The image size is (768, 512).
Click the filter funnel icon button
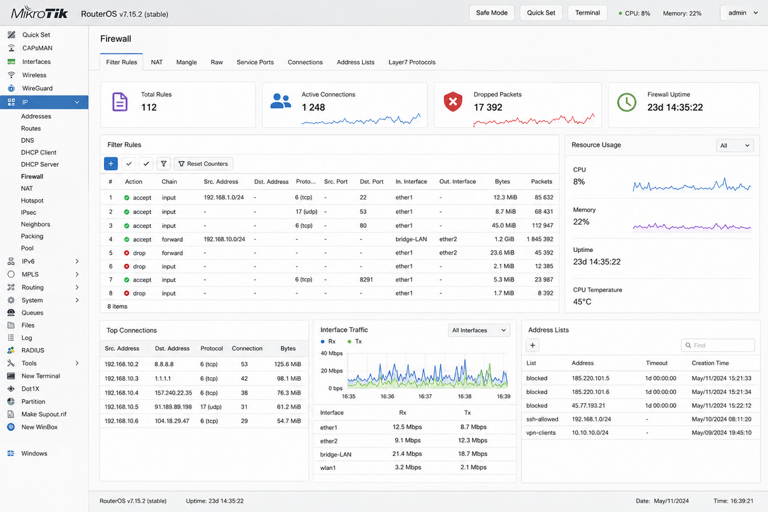(x=163, y=163)
